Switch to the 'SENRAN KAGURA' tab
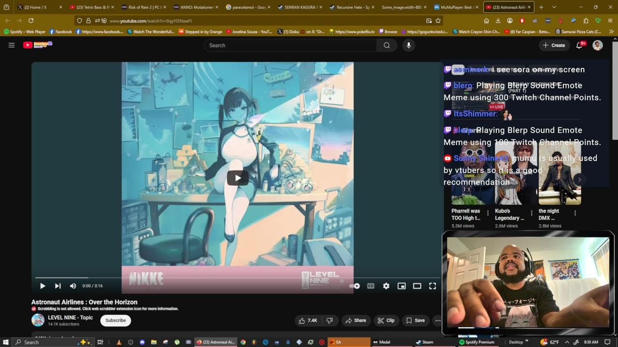Image resolution: width=618 pixels, height=347 pixels. pyautogui.click(x=299, y=7)
